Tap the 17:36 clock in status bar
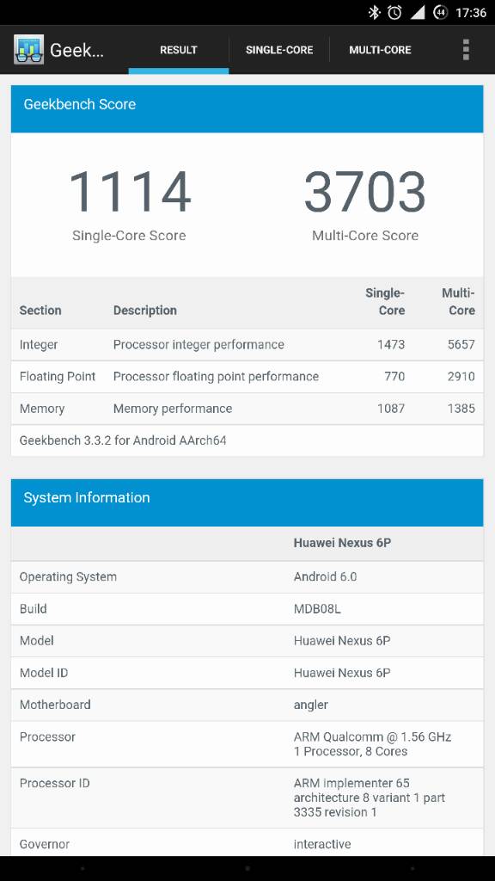The image size is (495, 881). coord(470,12)
